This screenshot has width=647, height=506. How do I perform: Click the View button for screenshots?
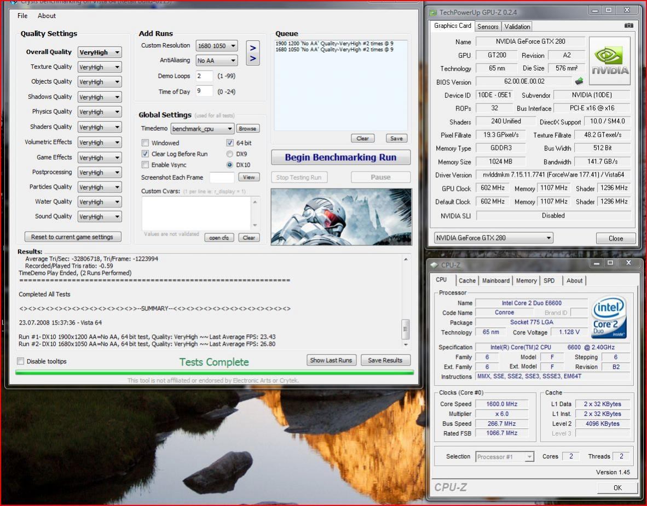[x=249, y=177]
